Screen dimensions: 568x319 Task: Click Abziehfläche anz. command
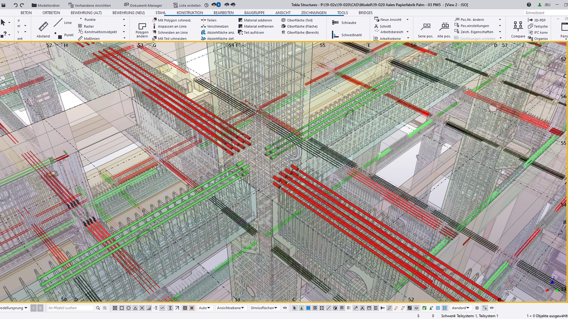pos(217,32)
